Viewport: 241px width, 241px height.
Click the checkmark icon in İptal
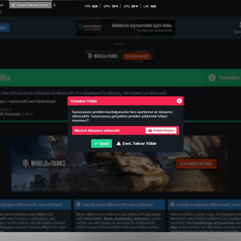click(x=96, y=143)
